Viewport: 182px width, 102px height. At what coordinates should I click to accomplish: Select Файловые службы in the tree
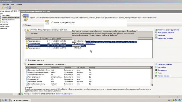[8, 20]
